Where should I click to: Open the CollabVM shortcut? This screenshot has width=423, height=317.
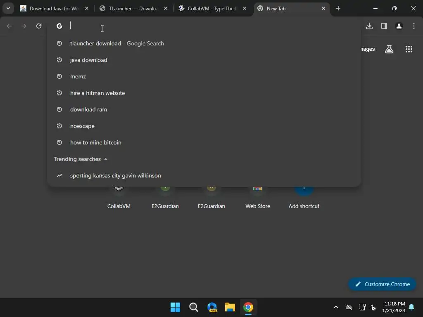119,197
